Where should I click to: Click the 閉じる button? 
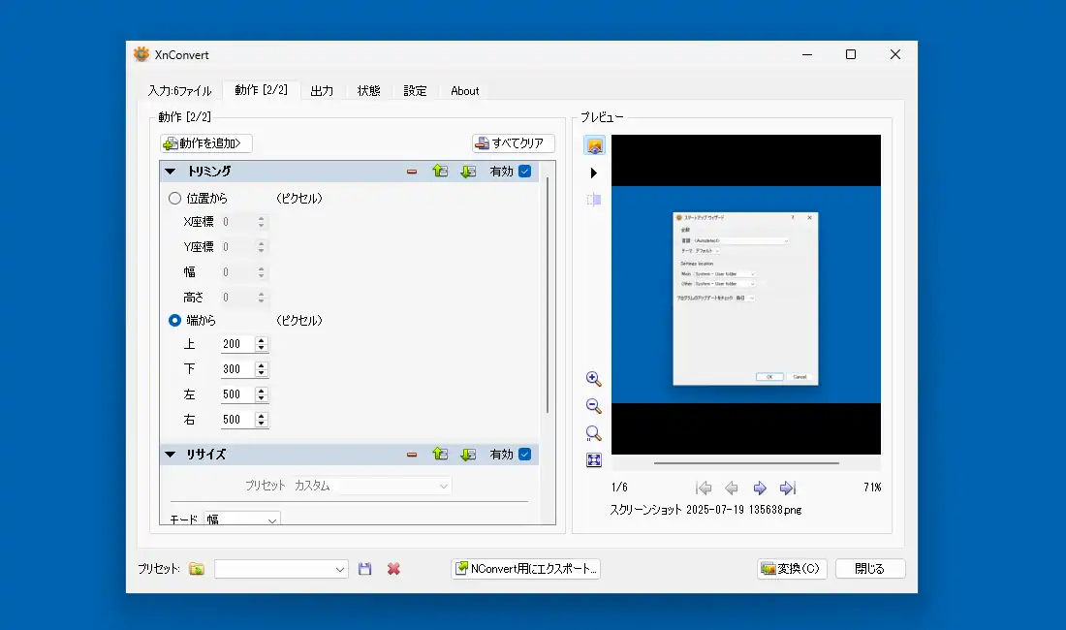870,569
